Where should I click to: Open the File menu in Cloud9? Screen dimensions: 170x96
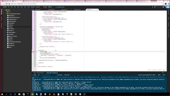8,7
